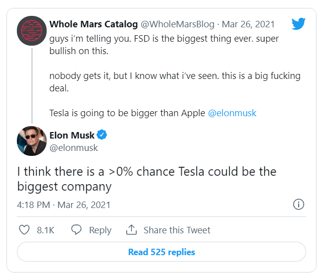Open Elon Musk's profile photo
Image resolution: width=319 pixels, height=277 pixels.
32,141
